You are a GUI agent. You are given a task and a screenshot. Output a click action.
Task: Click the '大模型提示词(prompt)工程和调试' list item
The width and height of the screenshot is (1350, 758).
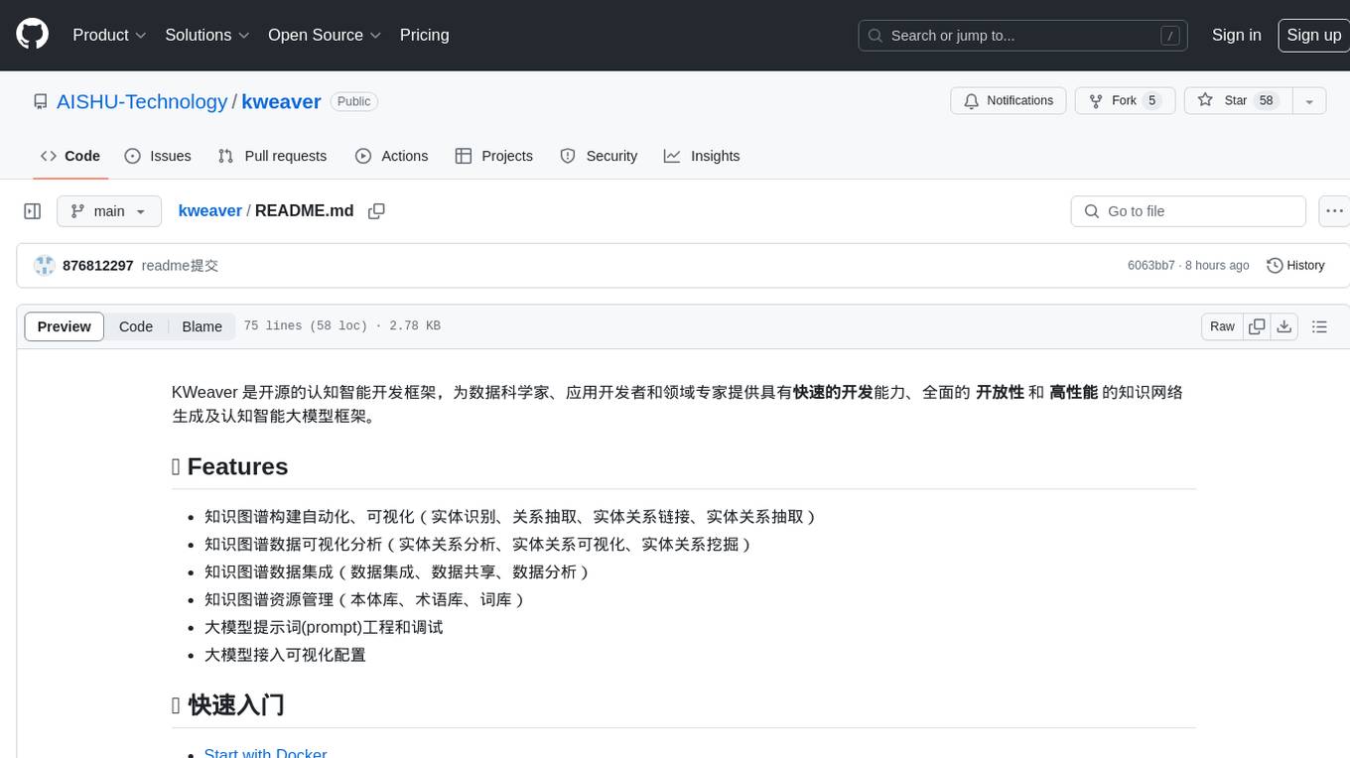[x=324, y=627]
